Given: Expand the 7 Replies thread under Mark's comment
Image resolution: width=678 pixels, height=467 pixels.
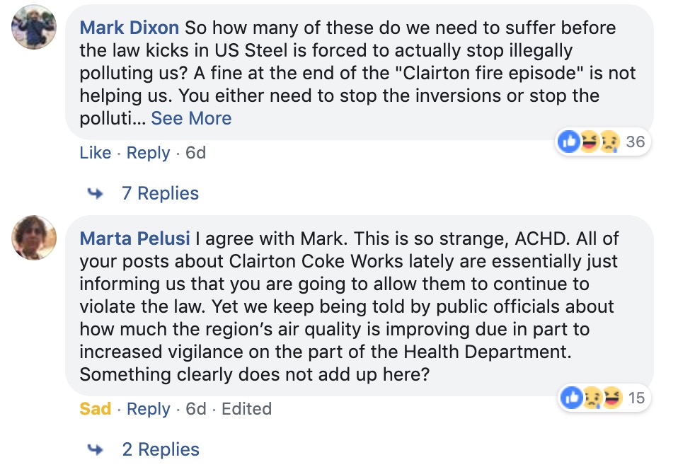Looking at the screenshot, I should (x=161, y=192).
